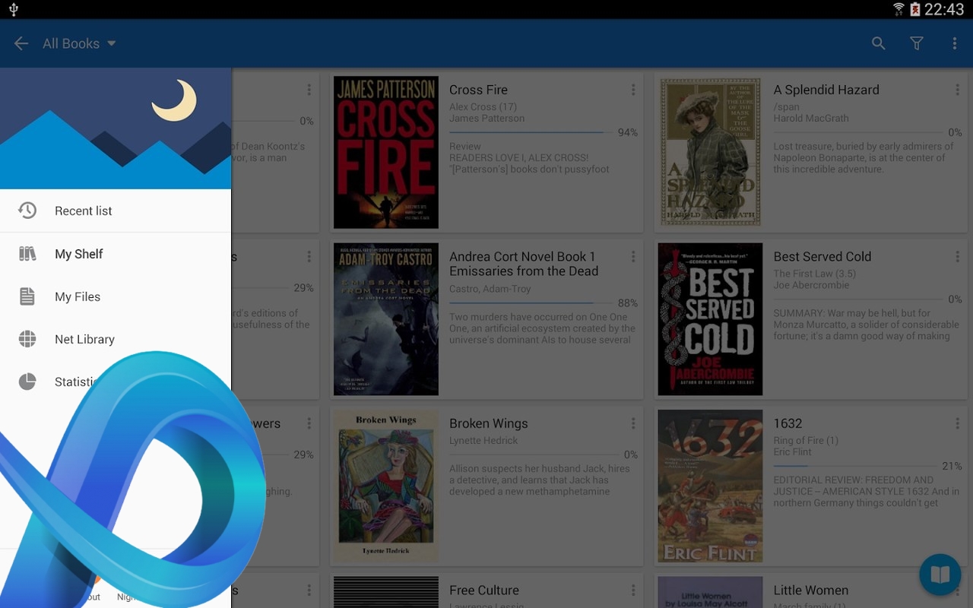The width and height of the screenshot is (973, 608).
Task: Open the Best Served Cold cover
Action: pyautogui.click(x=710, y=319)
